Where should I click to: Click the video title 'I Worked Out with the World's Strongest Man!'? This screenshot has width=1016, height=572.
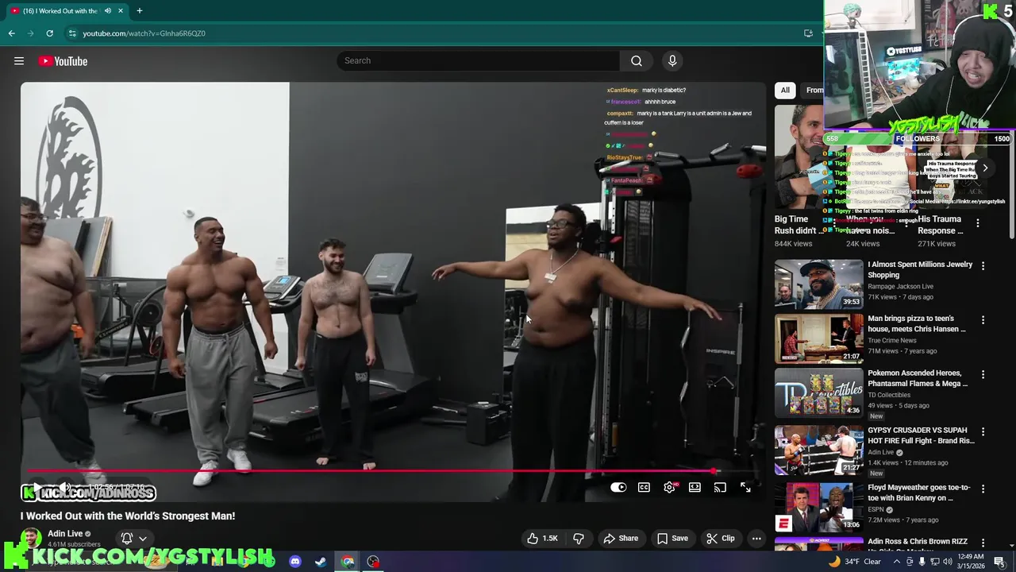[128, 516]
